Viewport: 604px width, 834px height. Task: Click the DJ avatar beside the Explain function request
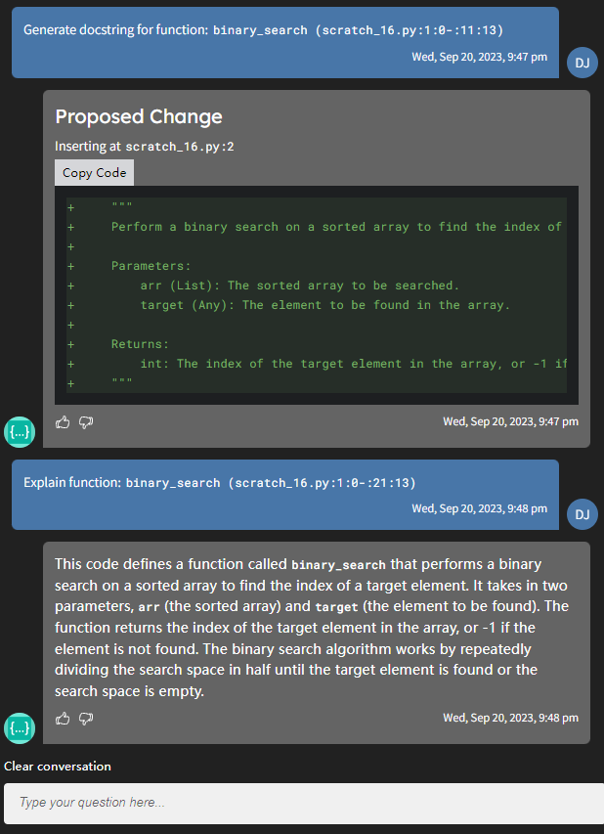coord(582,514)
